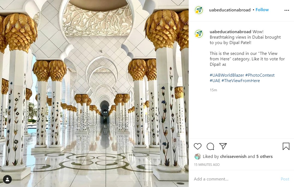294x187 pixels.
Task: Open the three-dot more options menu
Action: 286,10
